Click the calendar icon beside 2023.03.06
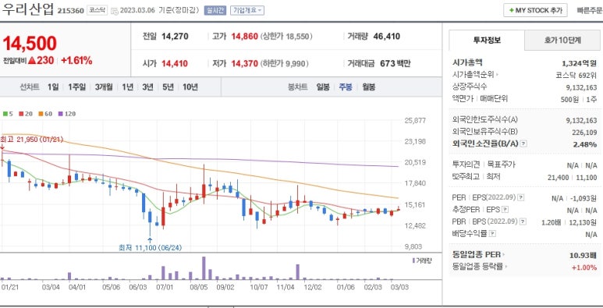Image resolution: width=603 pixels, height=308 pixels. pos(114,10)
